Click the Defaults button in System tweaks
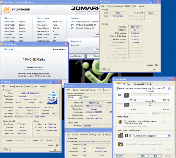Image resolution: width=176 pixels, height=158 pixels. 167,149
